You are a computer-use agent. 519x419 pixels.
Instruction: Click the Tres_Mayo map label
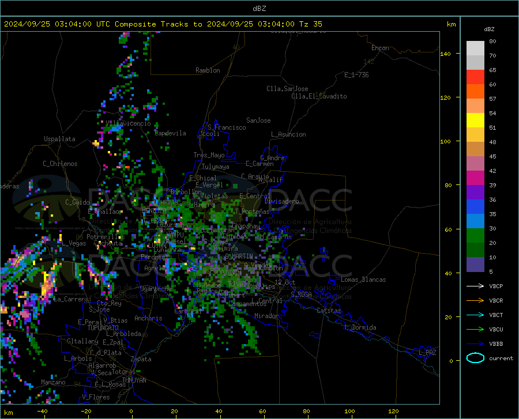tap(209, 155)
